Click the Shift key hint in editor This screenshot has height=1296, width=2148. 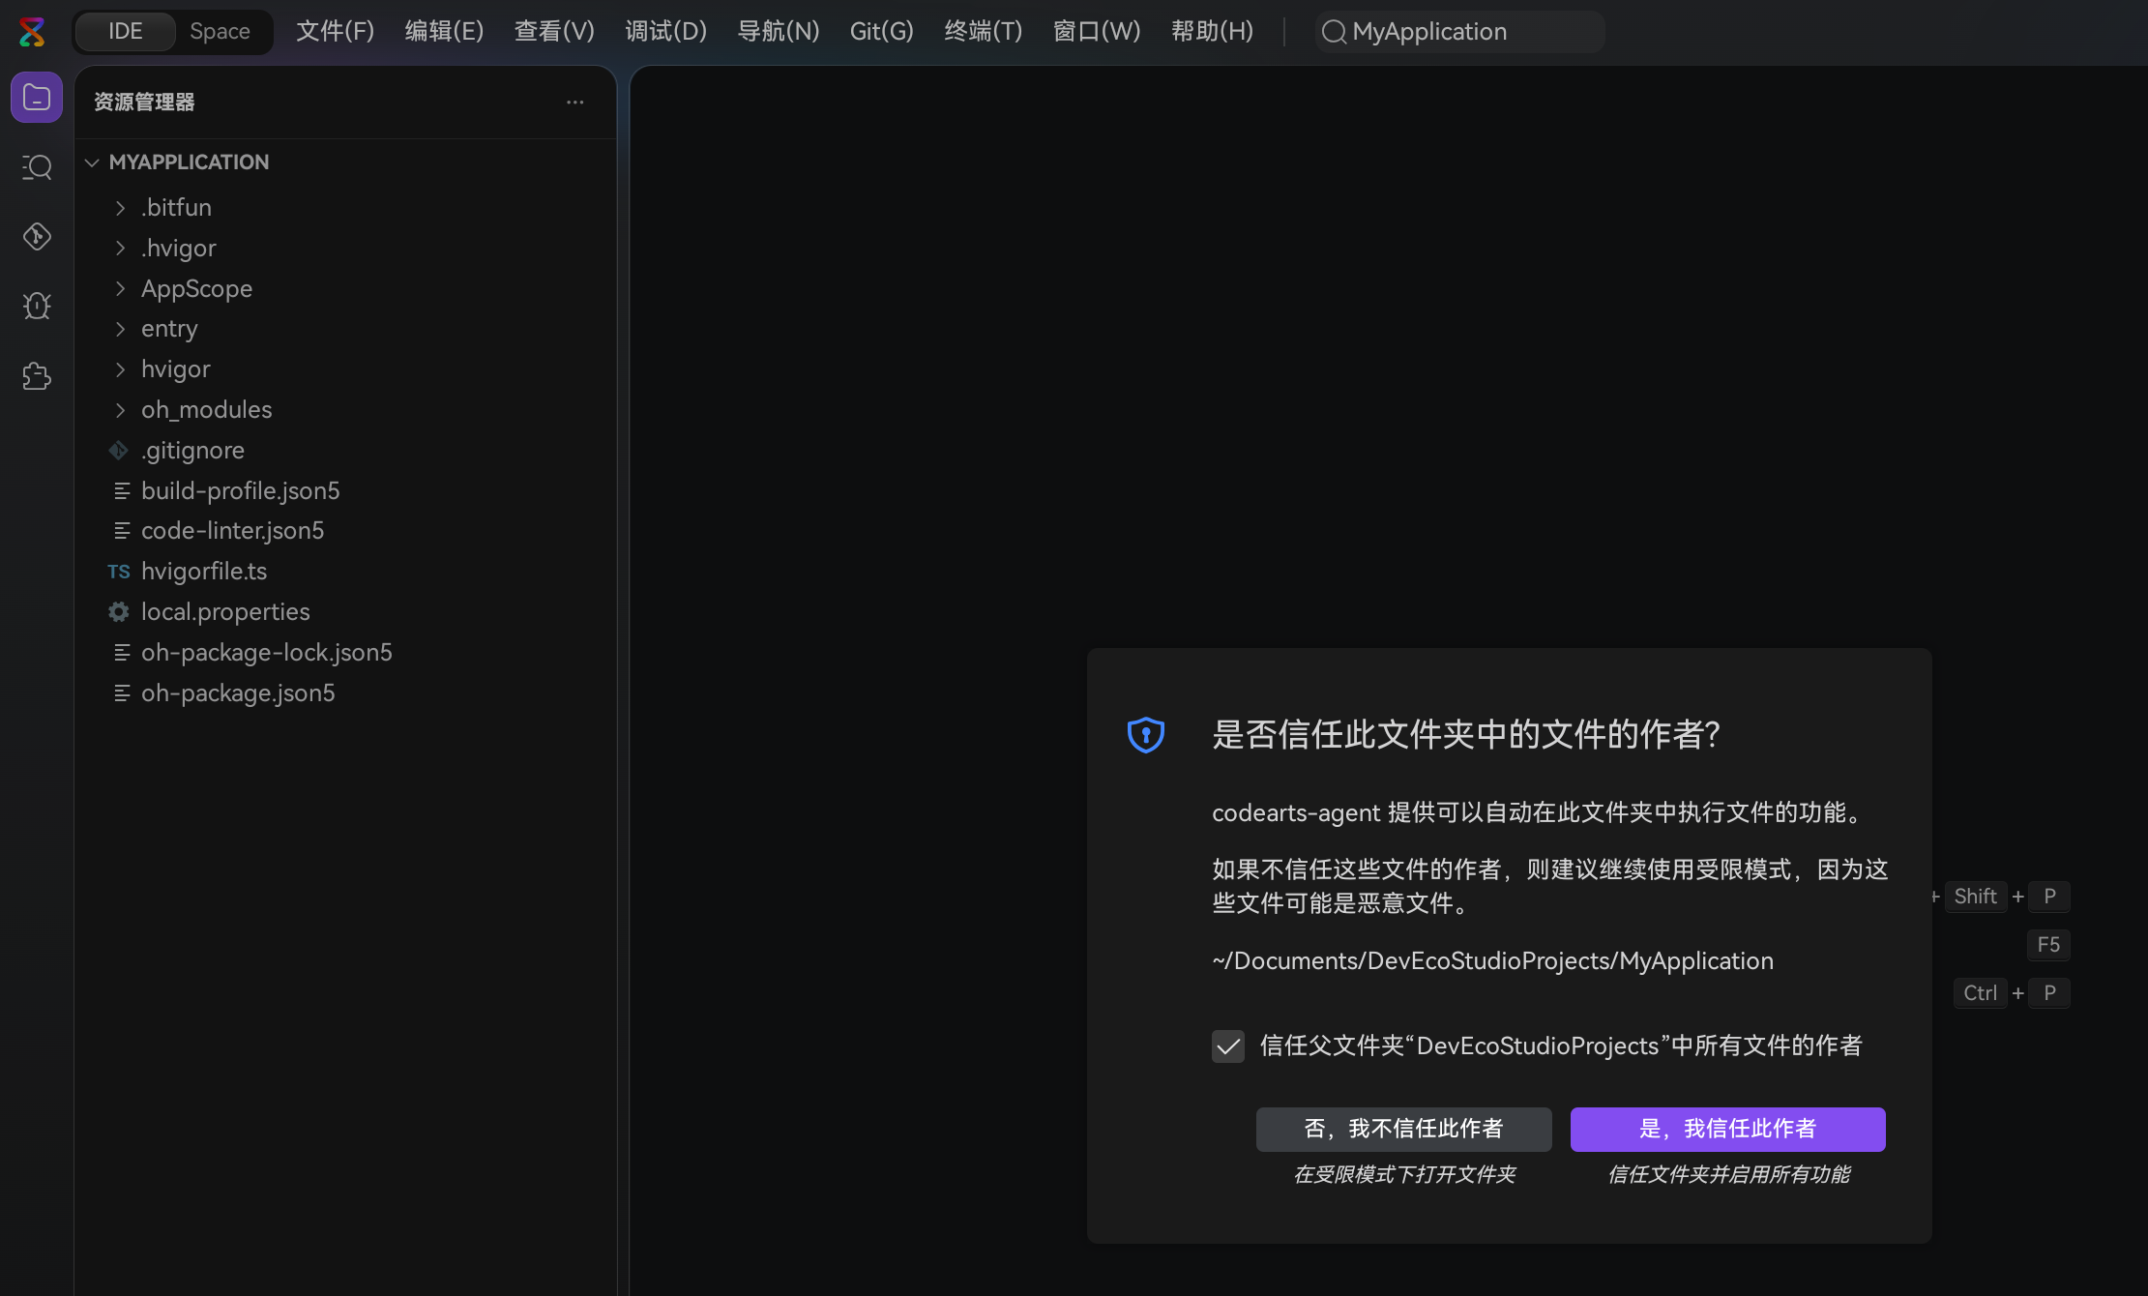(1975, 897)
